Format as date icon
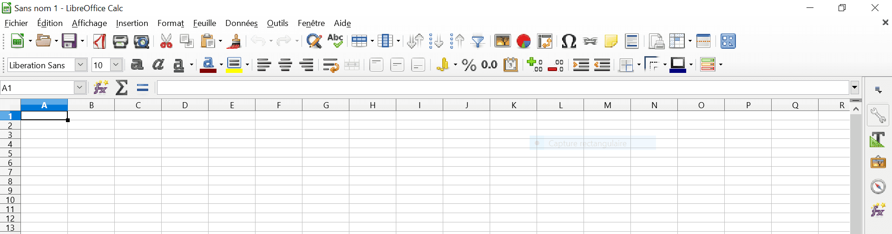The image size is (892, 234). click(511, 65)
